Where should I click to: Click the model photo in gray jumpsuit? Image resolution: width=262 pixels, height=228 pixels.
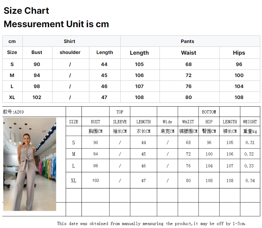pyautogui.click(x=30, y=164)
